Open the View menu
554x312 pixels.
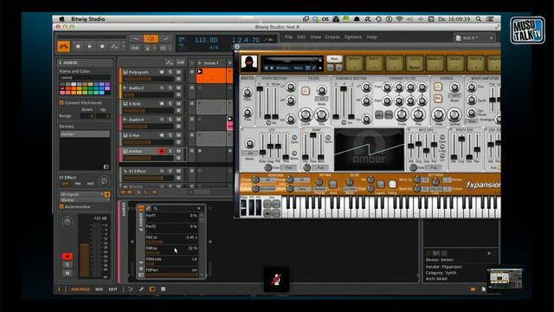(x=315, y=36)
